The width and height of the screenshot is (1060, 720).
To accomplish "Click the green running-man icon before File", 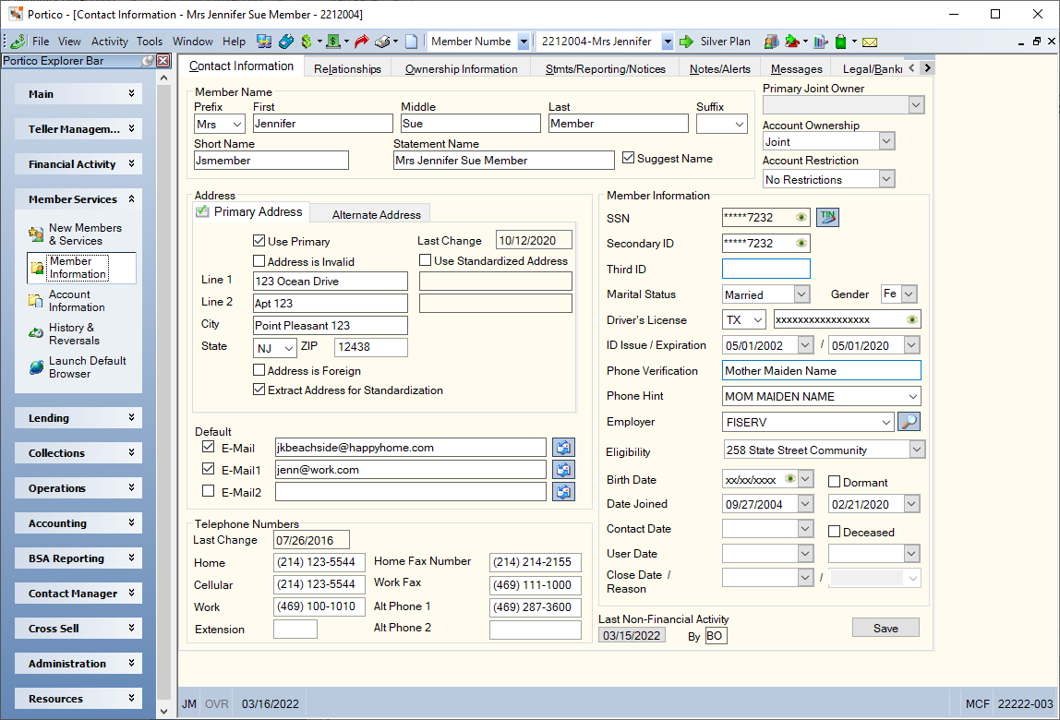I will point(18,42).
